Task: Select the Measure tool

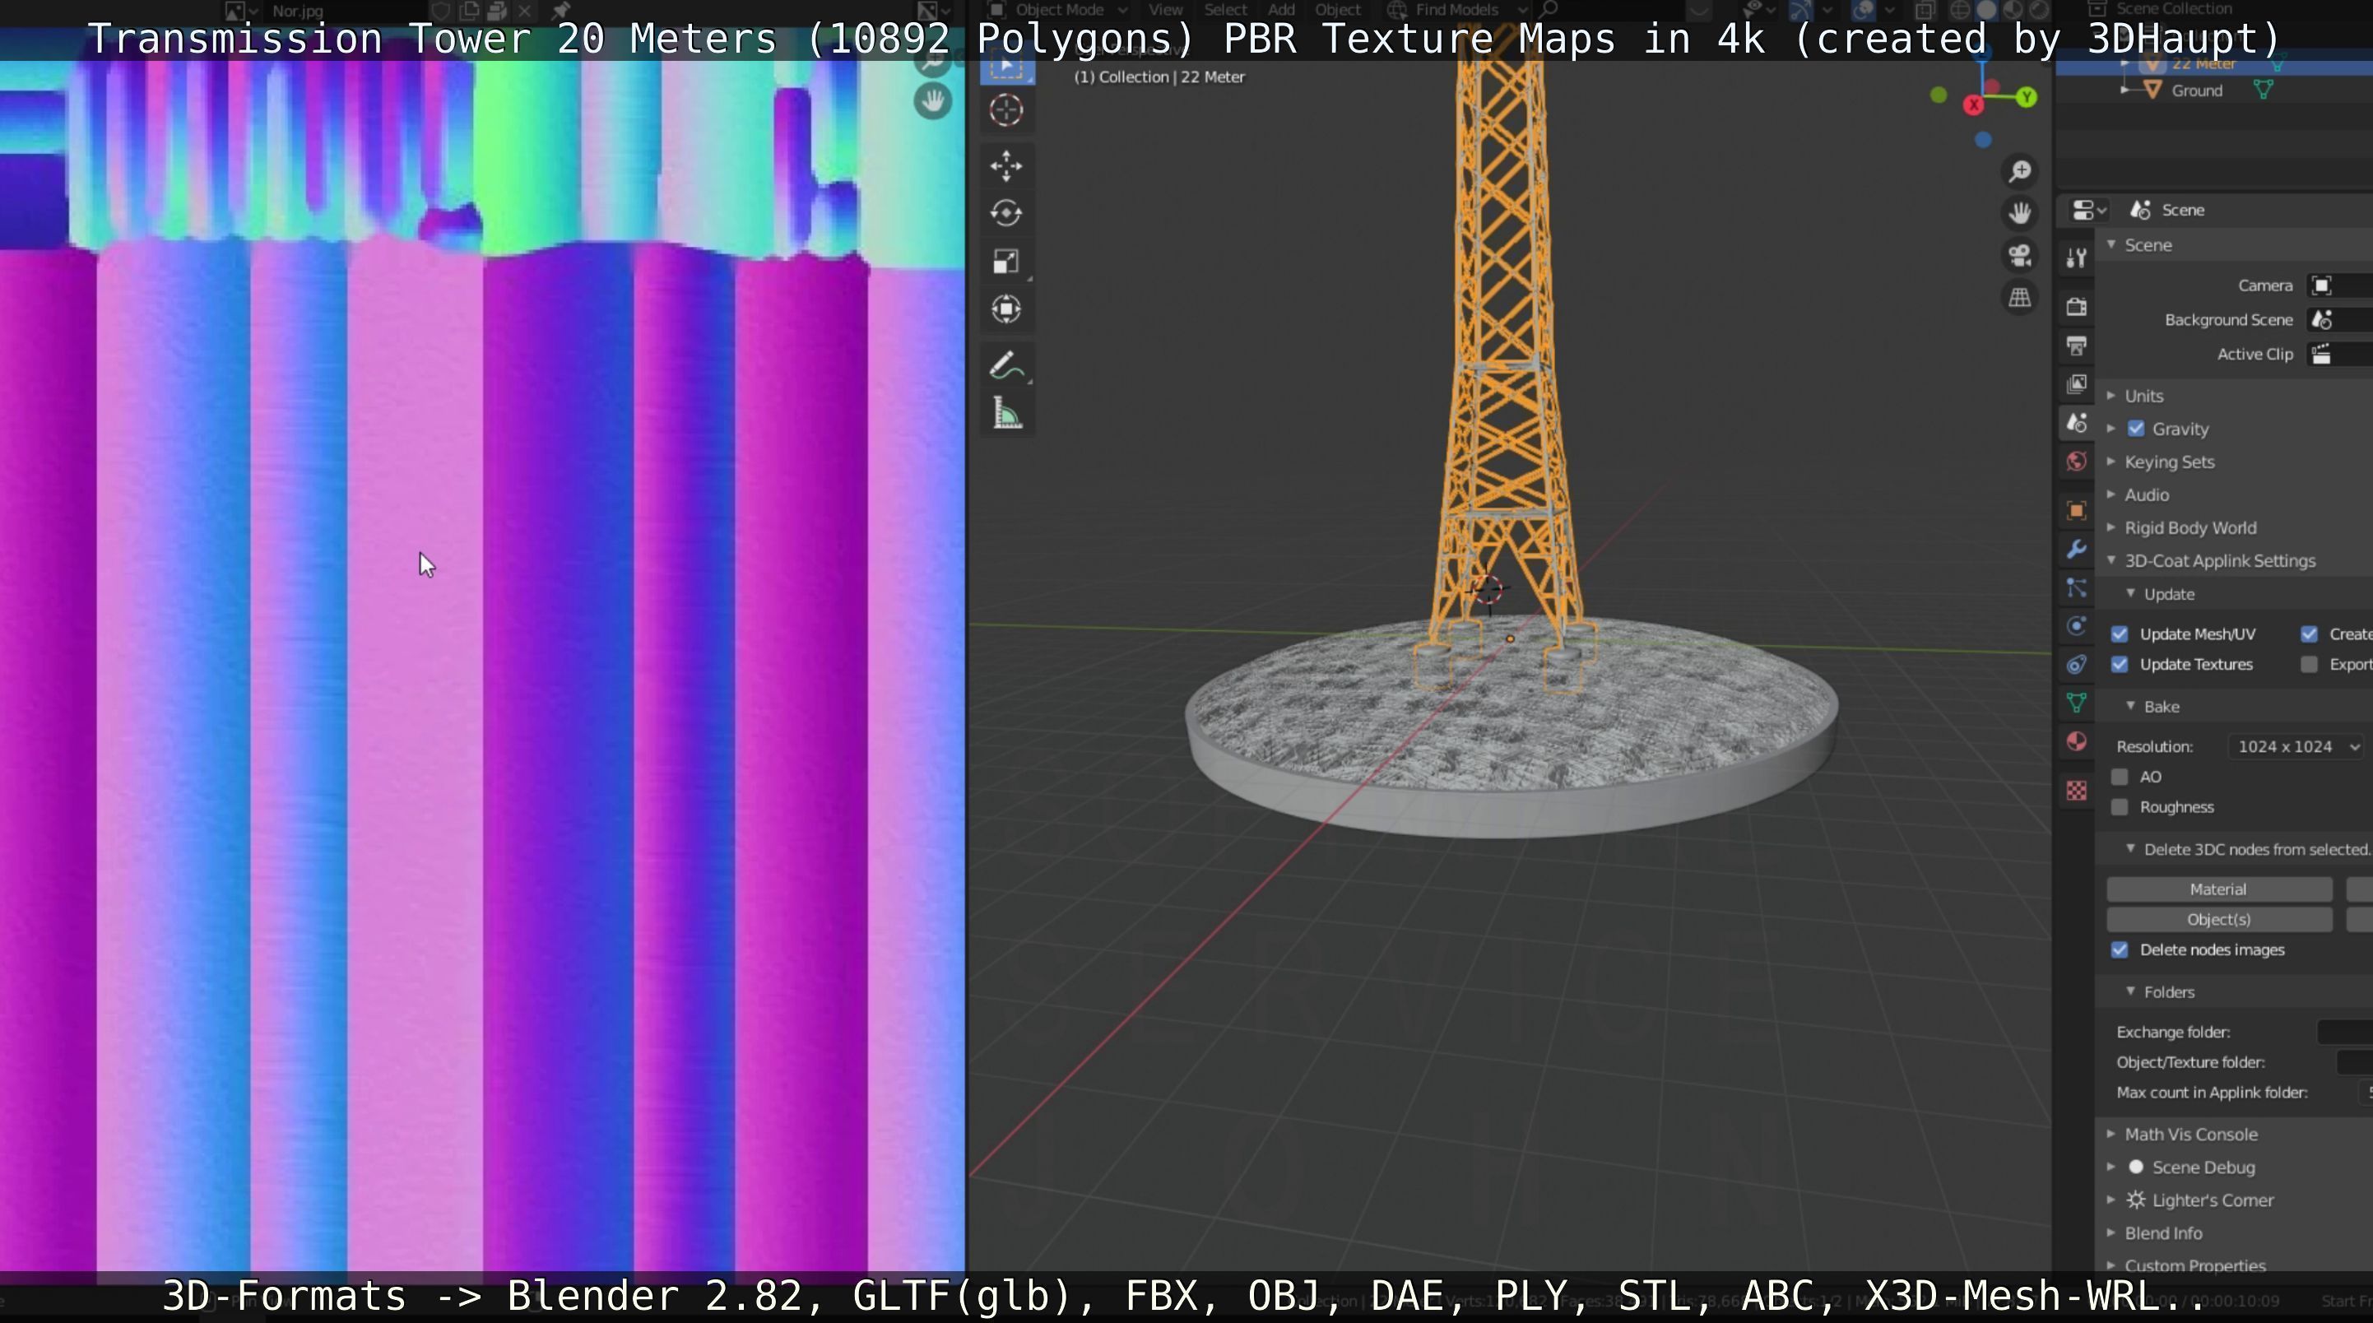Action: (1006, 414)
